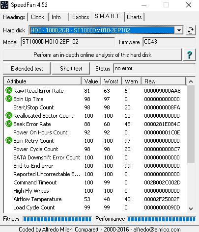199x232 pixels.
Task: Click the Model field ST1000DM010-2EP102
Action: click(68, 42)
